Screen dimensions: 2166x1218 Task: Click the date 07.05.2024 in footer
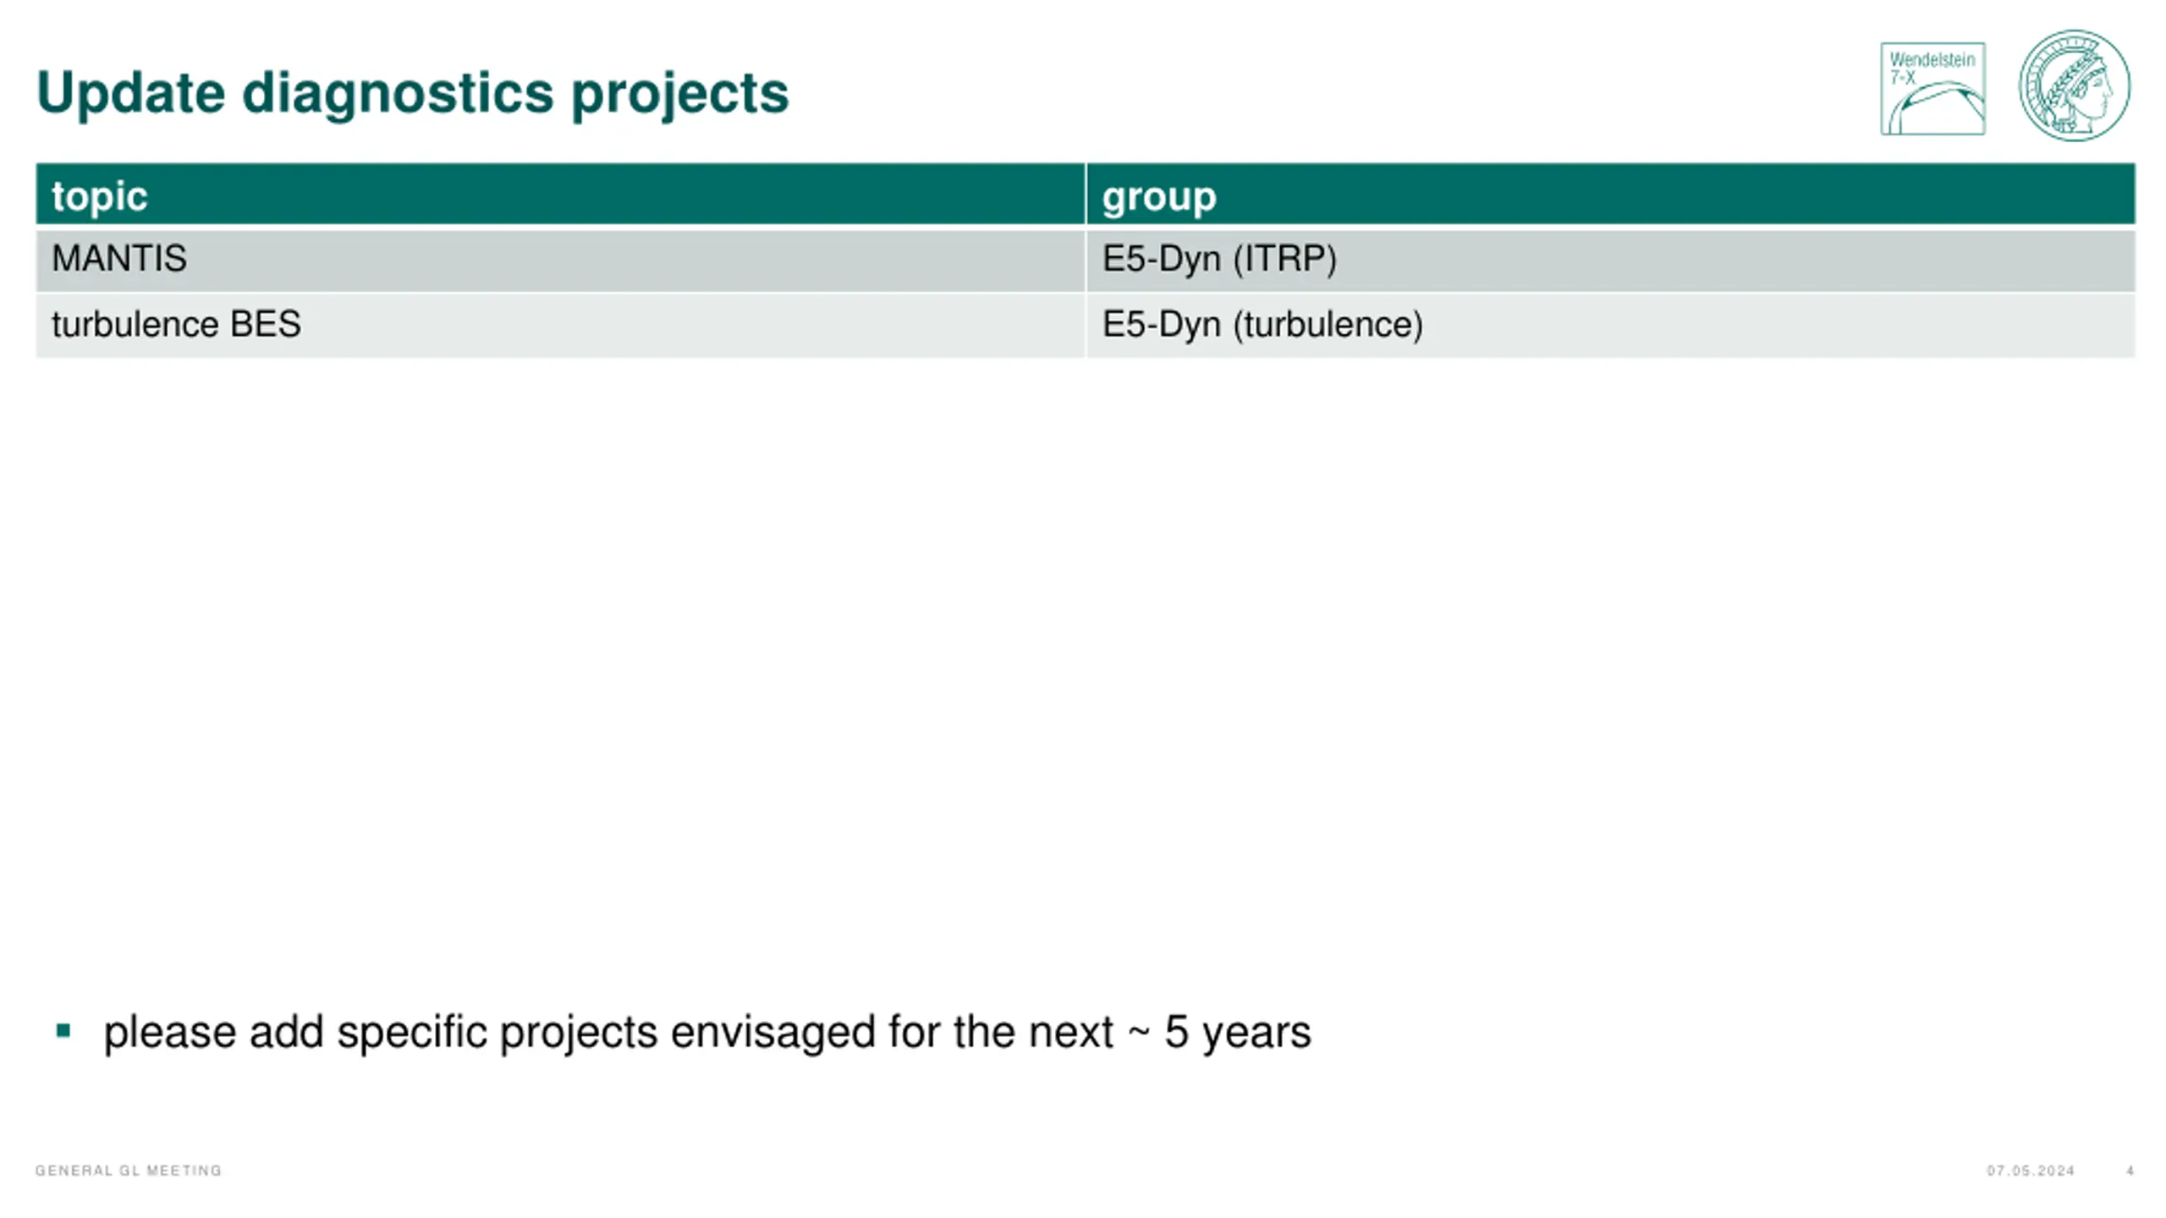2031,1171
